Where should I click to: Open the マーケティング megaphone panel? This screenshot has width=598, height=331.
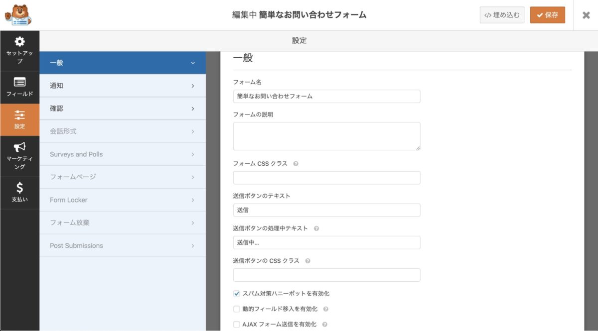click(19, 156)
